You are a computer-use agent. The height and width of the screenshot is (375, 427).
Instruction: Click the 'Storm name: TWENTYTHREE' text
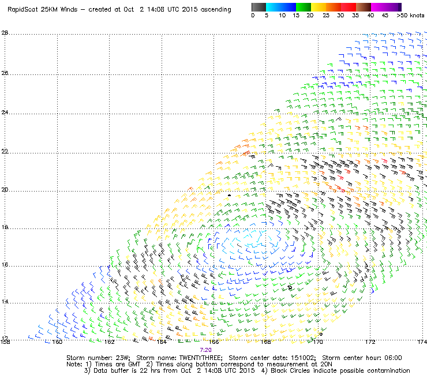pyautogui.click(x=179, y=358)
